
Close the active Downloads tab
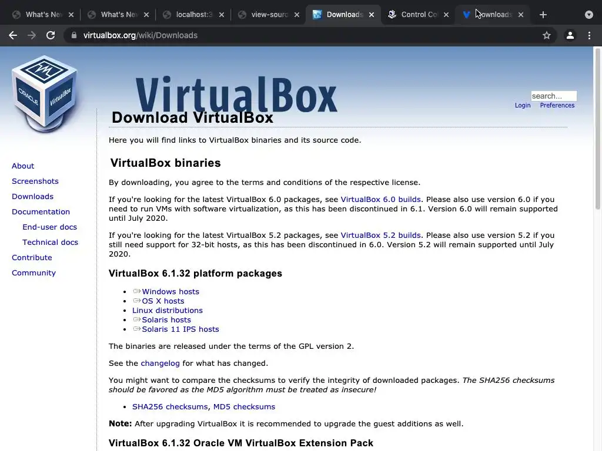372,15
